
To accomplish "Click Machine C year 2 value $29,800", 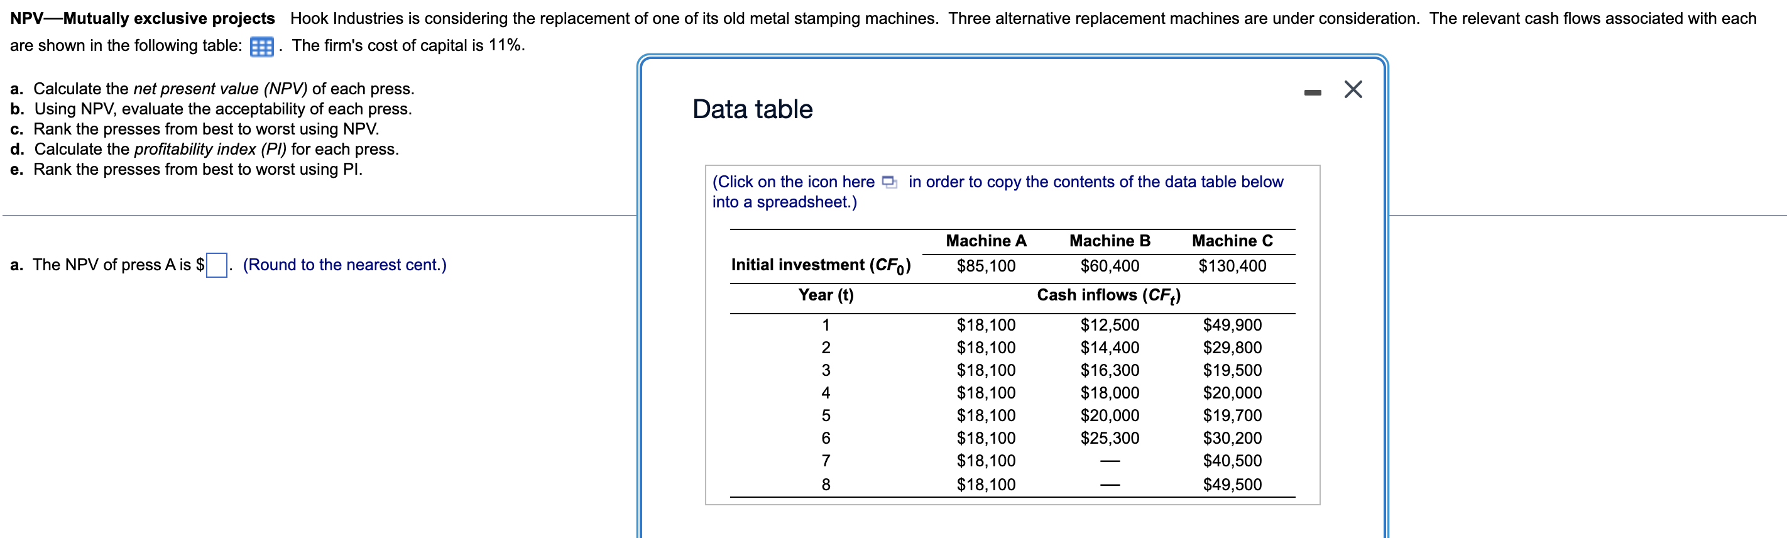I will (x=1232, y=348).
